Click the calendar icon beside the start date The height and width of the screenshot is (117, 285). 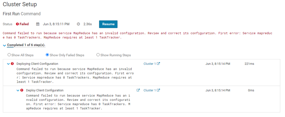[x=38, y=24]
